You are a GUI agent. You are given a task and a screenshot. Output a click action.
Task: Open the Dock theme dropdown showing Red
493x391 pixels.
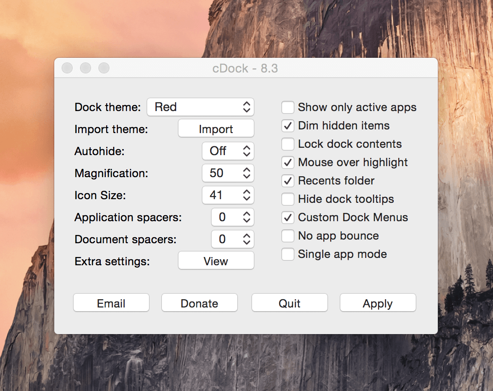(x=201, y=107)
